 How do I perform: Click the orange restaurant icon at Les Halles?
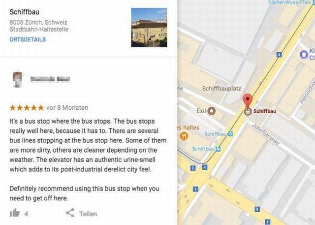(183, 136)
